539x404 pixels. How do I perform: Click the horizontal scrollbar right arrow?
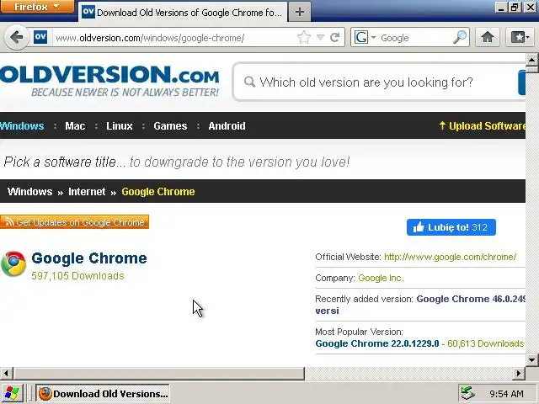point(519,373)
